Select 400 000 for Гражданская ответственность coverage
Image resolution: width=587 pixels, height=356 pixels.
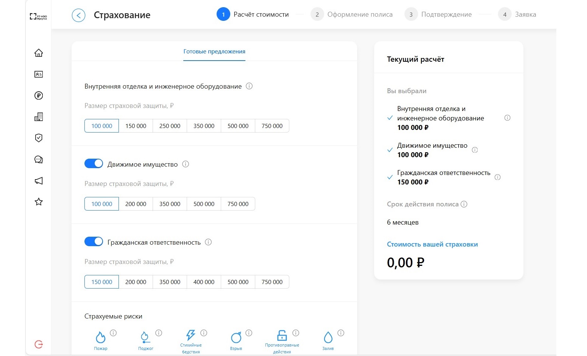[x=204, y=282]
